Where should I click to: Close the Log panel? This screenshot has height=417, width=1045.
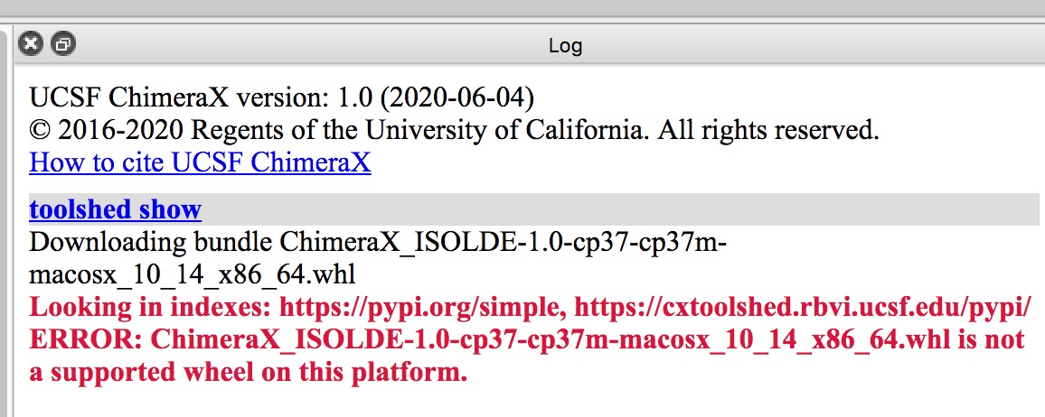coord(32,43)
